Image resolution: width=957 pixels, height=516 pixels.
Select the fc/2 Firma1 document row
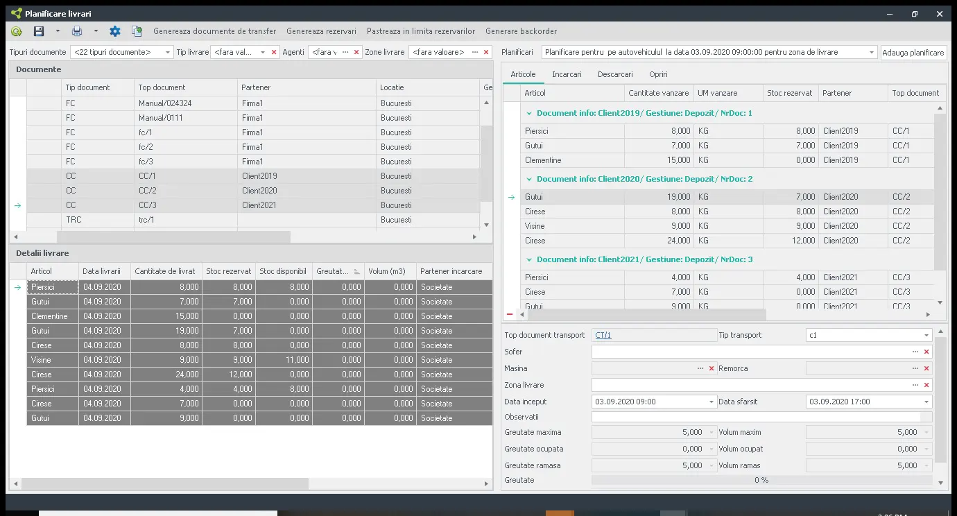click(x=253, y=147)
